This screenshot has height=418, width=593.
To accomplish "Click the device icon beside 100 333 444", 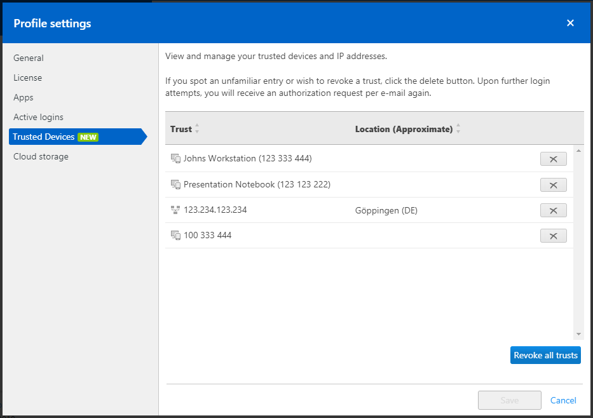I will (x=175, y=235).
